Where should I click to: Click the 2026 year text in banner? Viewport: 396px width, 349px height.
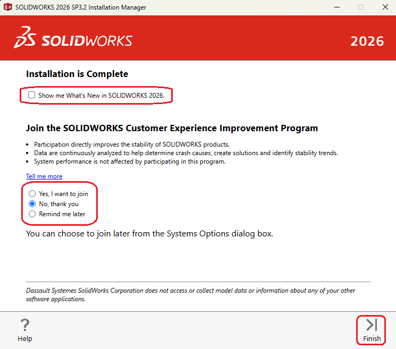click(367, 41)
